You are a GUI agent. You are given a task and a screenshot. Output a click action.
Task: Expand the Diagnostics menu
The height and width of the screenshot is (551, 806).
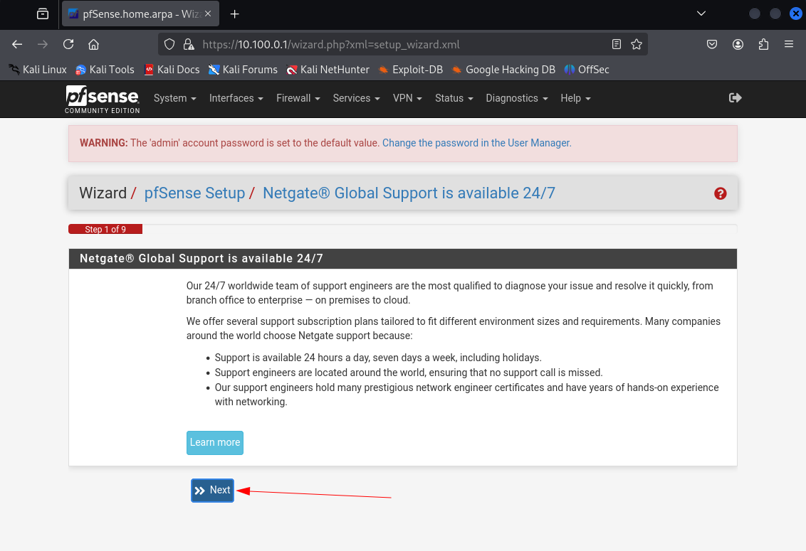click(x=517, y=98)
